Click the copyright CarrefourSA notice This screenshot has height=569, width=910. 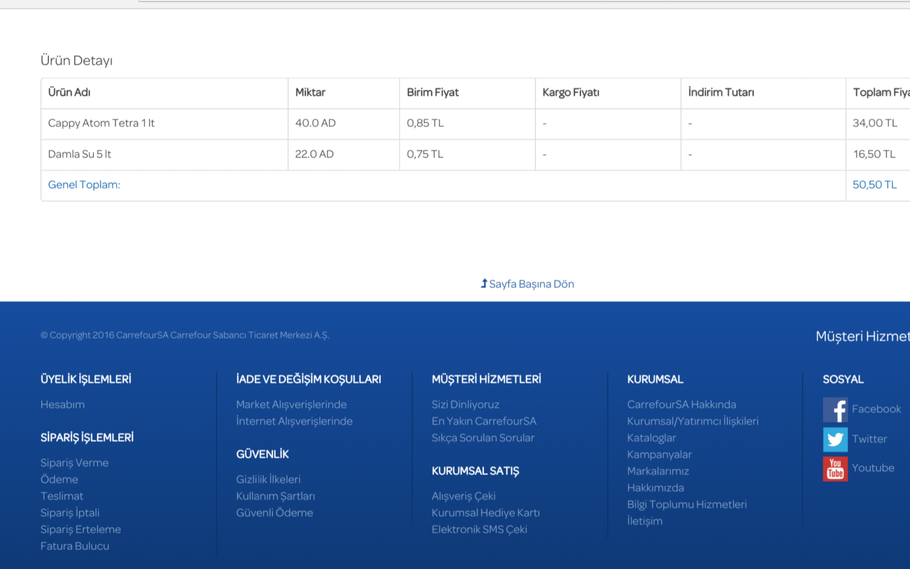coord(185,335)
